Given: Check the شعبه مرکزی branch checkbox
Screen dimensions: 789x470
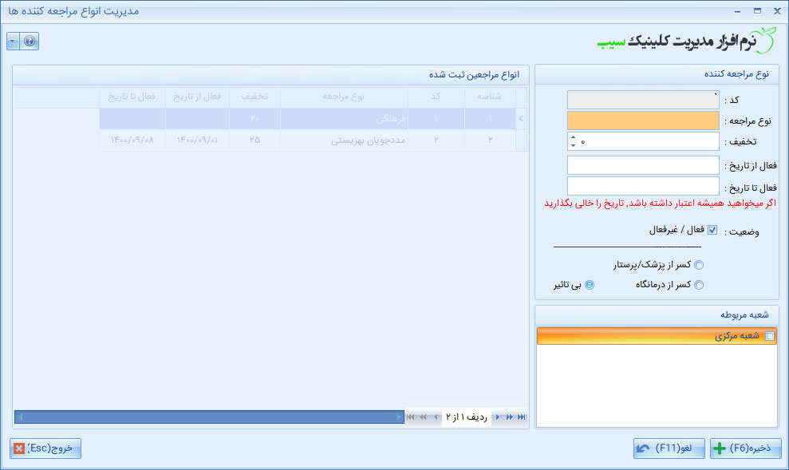Looking at the screenshot, I should (x=769, y=337).
